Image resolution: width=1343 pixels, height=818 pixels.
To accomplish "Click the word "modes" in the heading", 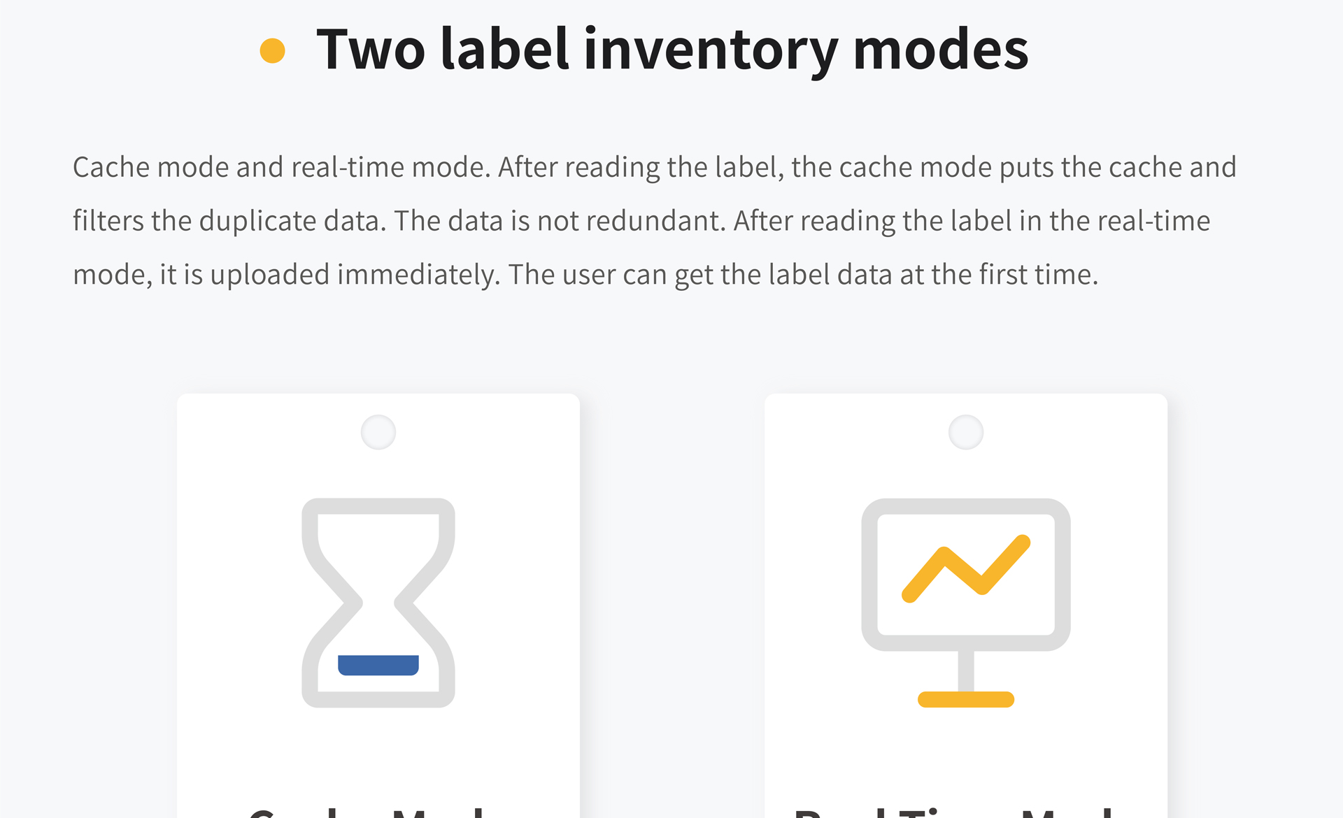I will [941, 50].
